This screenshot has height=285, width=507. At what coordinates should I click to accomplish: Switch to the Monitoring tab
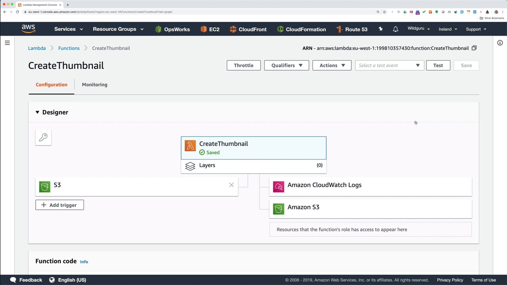pos(95,85)
